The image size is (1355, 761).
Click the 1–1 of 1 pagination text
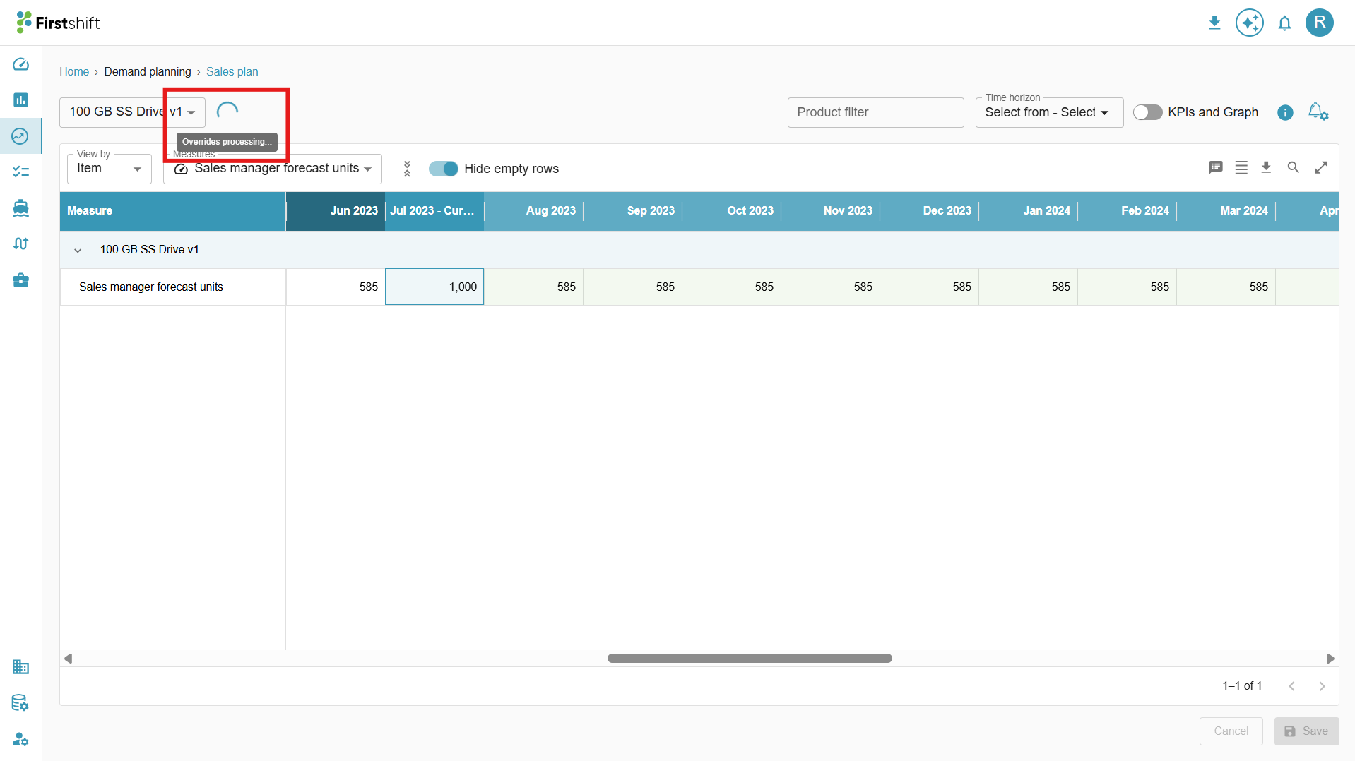coord(1242,685)
